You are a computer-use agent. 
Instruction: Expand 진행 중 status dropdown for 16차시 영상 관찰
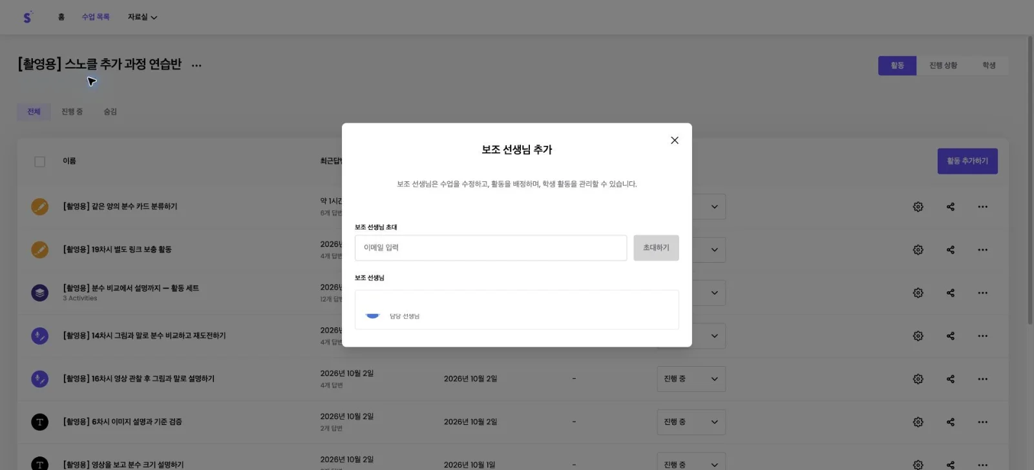[691, 379]
